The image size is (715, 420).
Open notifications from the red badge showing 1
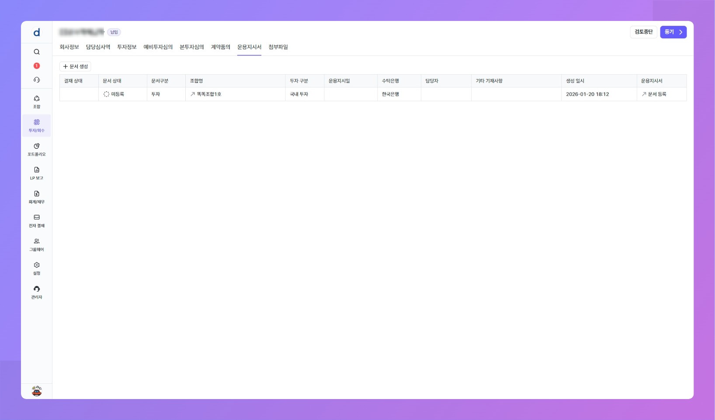(37, 66)
